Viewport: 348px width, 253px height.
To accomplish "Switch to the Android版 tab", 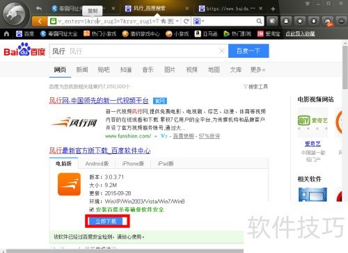I will click(x=97, y=163).
